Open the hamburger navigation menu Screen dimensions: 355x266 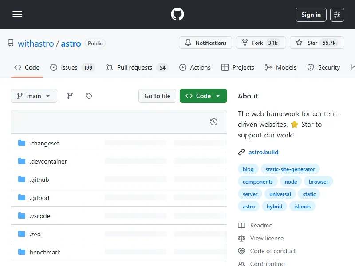coord(17,15)
